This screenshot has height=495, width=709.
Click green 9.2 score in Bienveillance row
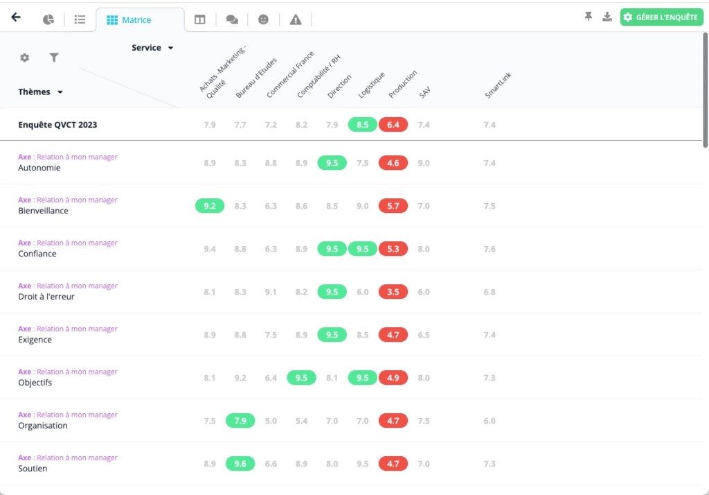[210, 206]
